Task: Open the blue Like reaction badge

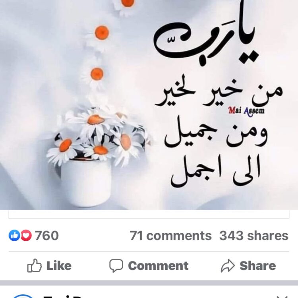Action: tap(14, 236)
